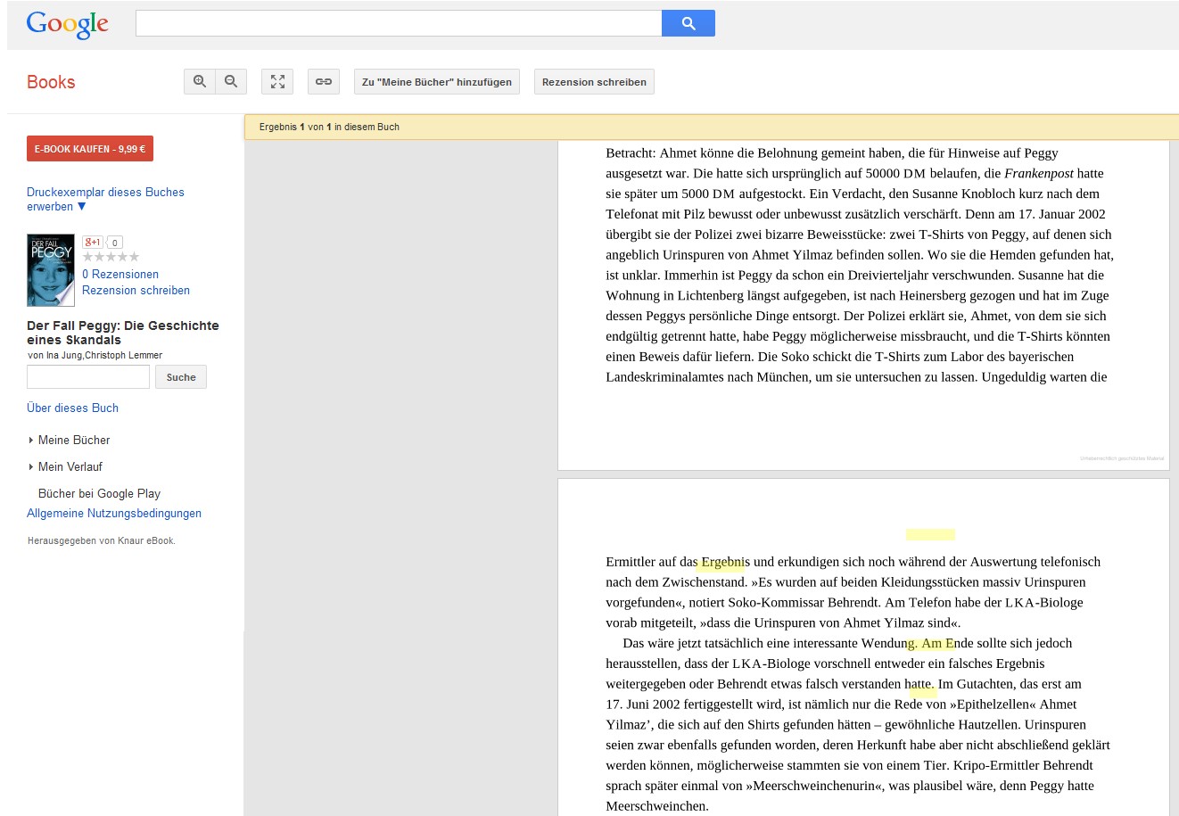The image size is (1179, 816).
Task: Click the g+1 button
Action: coord(93,243)
